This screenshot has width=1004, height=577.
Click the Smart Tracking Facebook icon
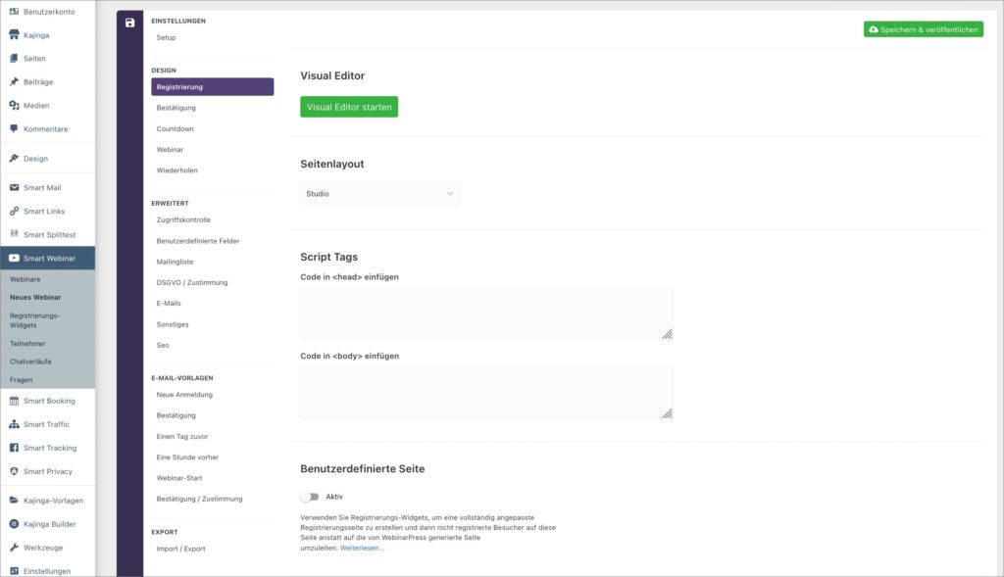pyautogui.click(x=14, y=448)
